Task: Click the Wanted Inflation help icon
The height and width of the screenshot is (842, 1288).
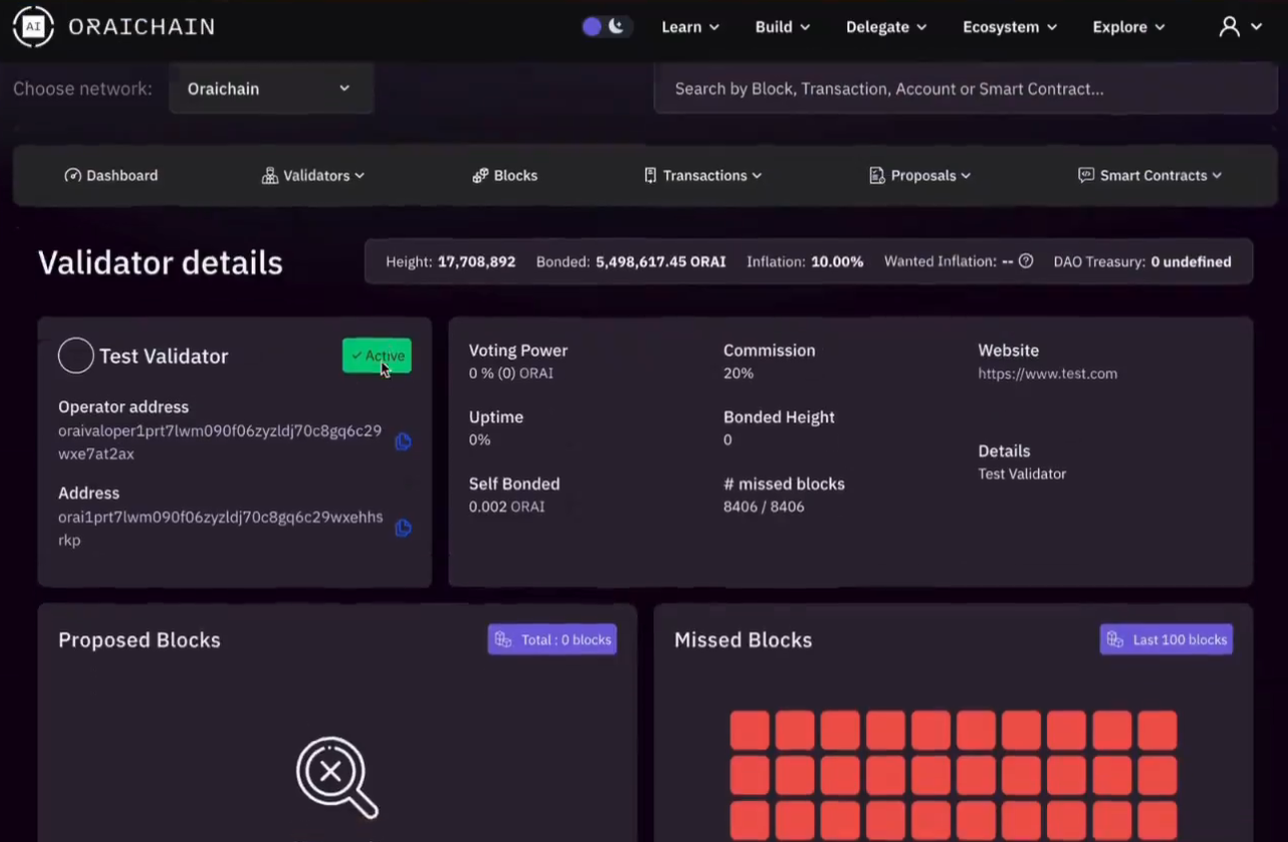Action: (x=1025, y=261)
